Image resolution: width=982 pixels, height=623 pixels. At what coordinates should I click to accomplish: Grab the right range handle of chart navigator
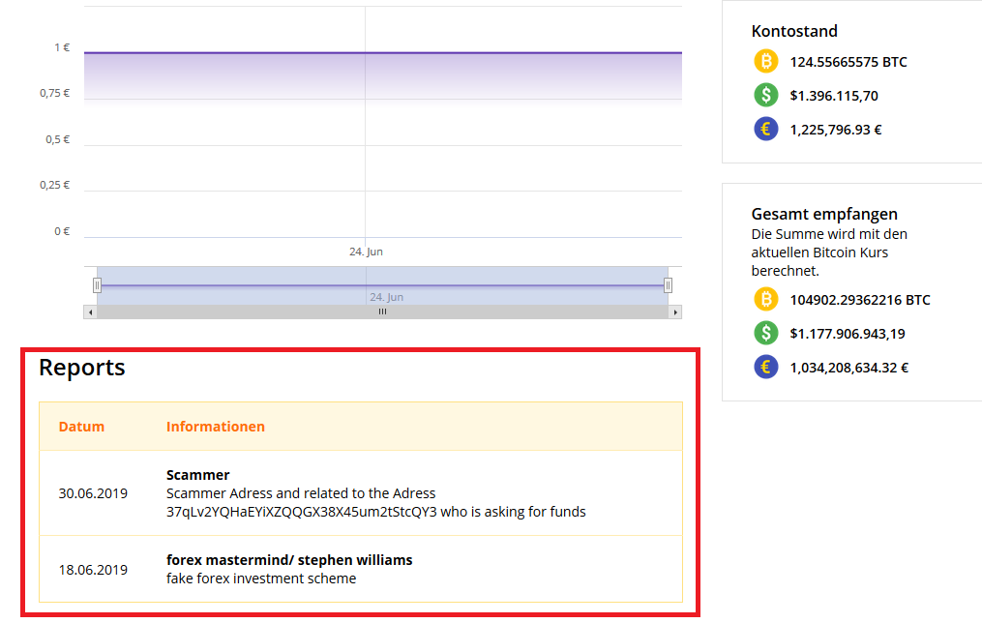coord(668,285)
